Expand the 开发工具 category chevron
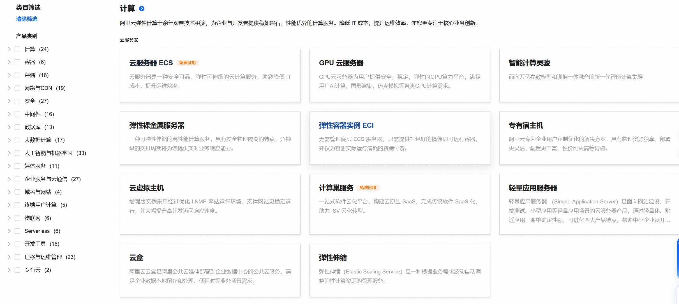Viewport: 679px width, 304px height. point(9,244)
